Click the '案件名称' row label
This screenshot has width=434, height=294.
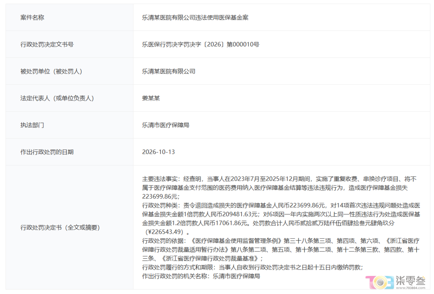coord(32,17)
